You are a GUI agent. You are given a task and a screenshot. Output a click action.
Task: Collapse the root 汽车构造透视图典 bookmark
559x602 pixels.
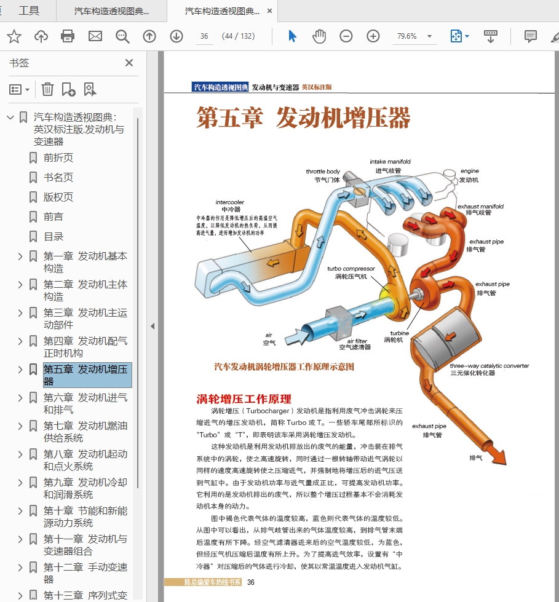(10, 117)
